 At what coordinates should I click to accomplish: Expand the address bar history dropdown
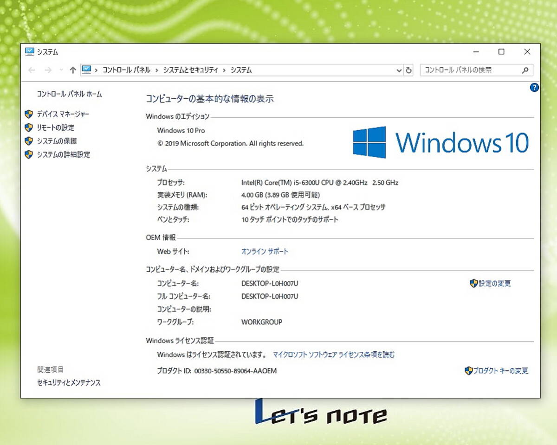[399, 70]
